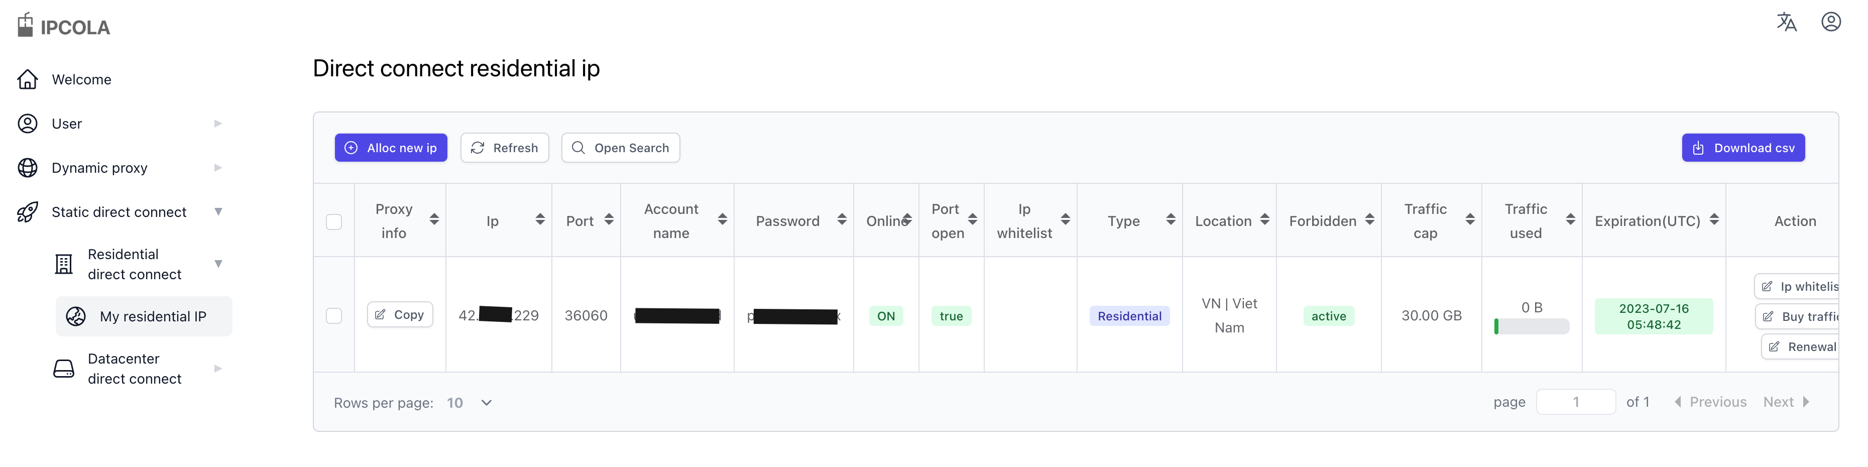The width and height of the screenshot is (1868, 467).
Task: Click the IPCOLA logo
Action: (x=64, y=26)
